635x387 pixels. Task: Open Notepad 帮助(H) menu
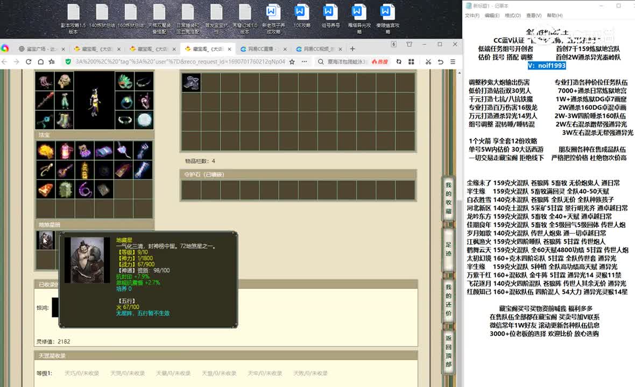[555, 16]
